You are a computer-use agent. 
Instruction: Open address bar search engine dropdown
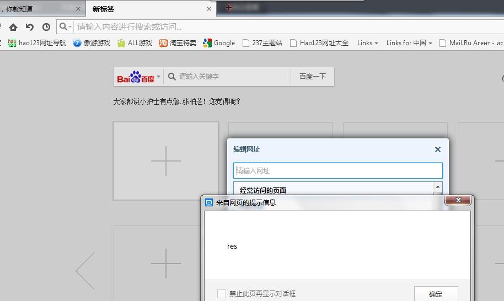pos(65,26)
